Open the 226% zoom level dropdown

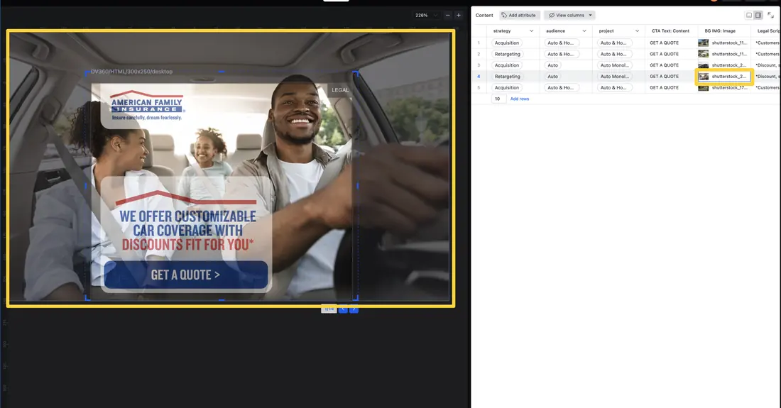pos(427,16)
